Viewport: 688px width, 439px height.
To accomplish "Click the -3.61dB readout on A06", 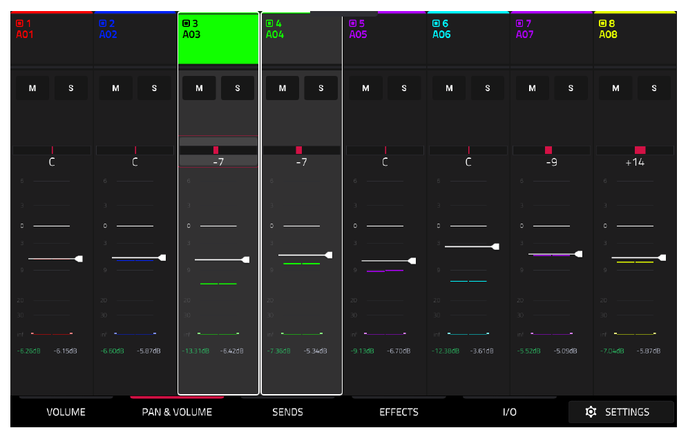I will coord(481,351).
